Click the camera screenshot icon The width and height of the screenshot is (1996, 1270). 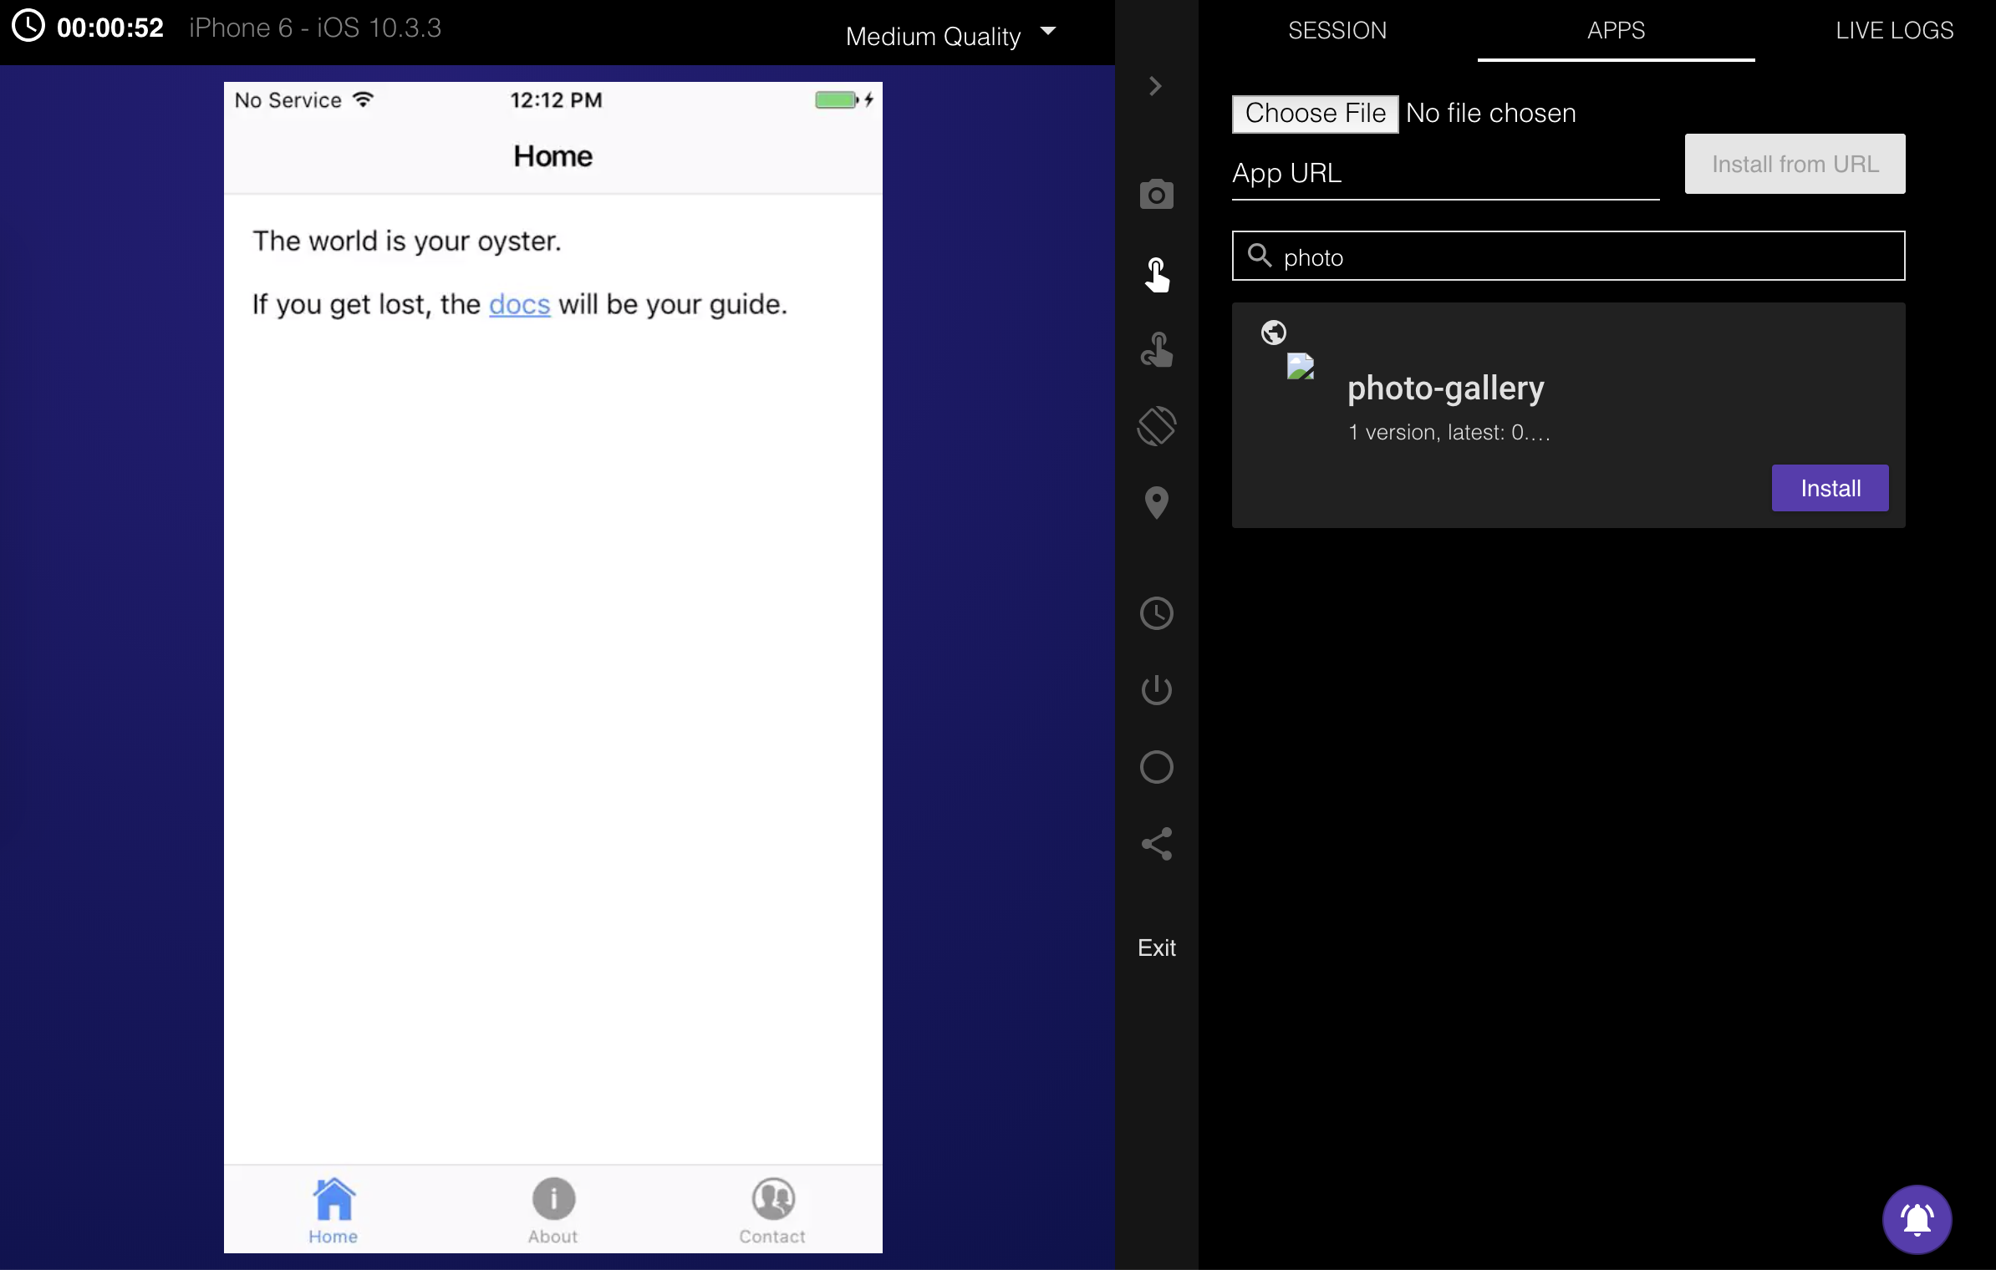1156,195
